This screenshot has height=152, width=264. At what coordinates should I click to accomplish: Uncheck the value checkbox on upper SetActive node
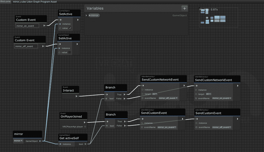click(70, 28)
